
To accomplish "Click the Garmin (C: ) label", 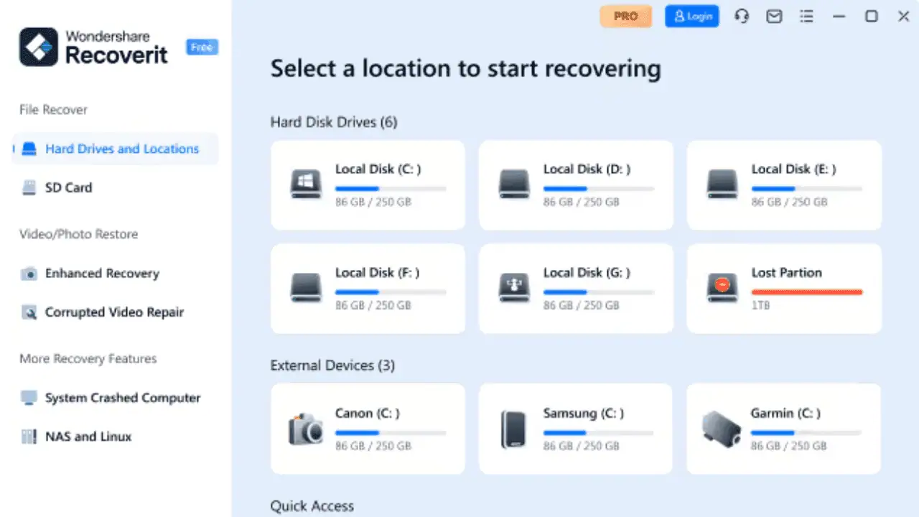I will pyautogui.click(x=785, y=414).
